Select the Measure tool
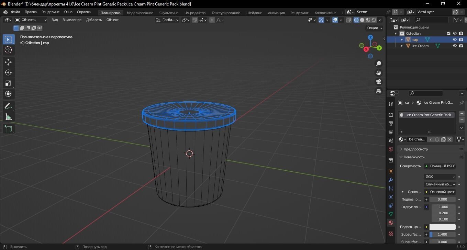The height and width of the screenshot is (250, 467). click(8, 117)
